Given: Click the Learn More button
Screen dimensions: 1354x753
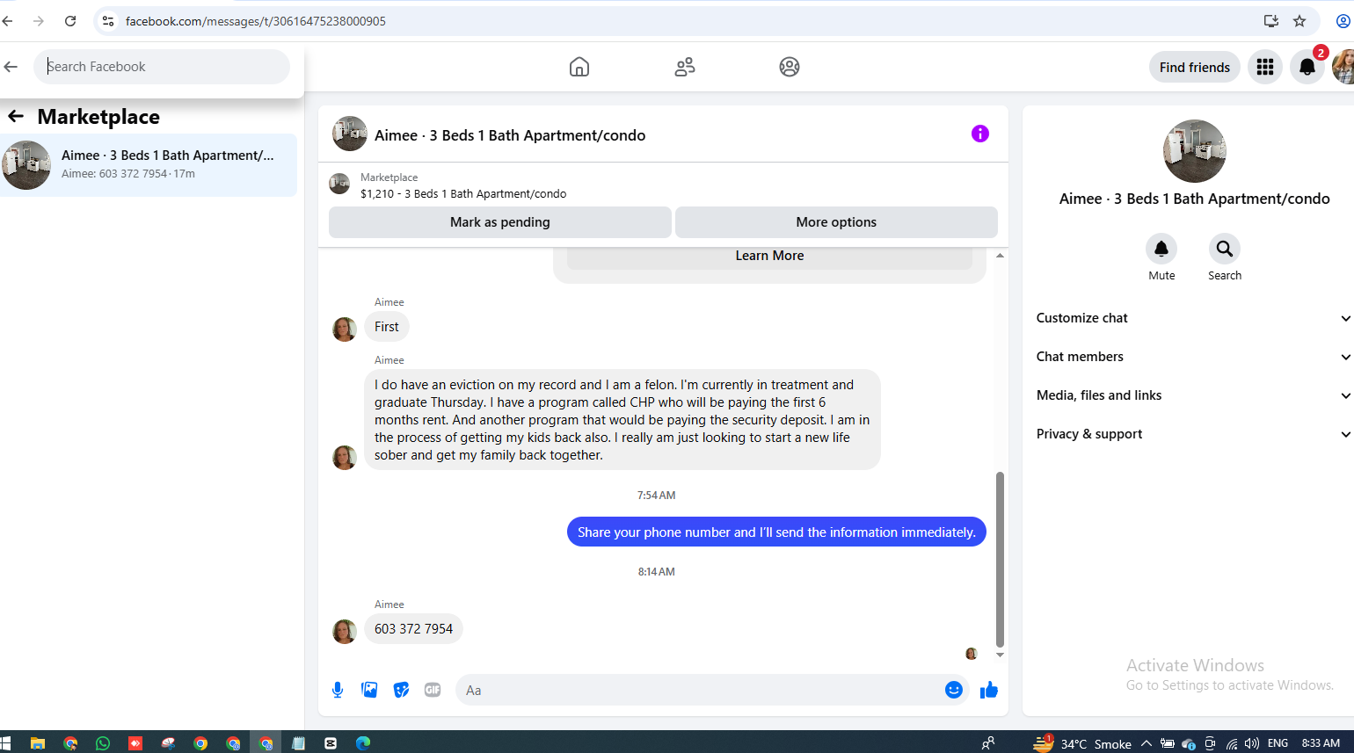Looking at the screenshot, I should [769, 257].
